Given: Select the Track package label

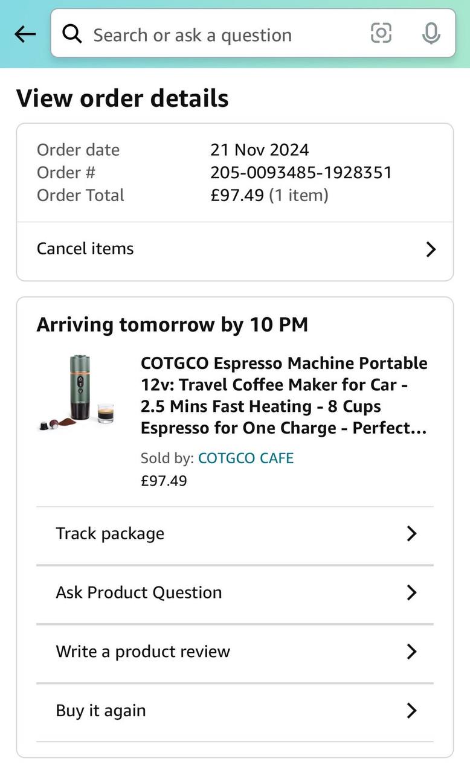Looking at the screenshot, I should [110, 534].
